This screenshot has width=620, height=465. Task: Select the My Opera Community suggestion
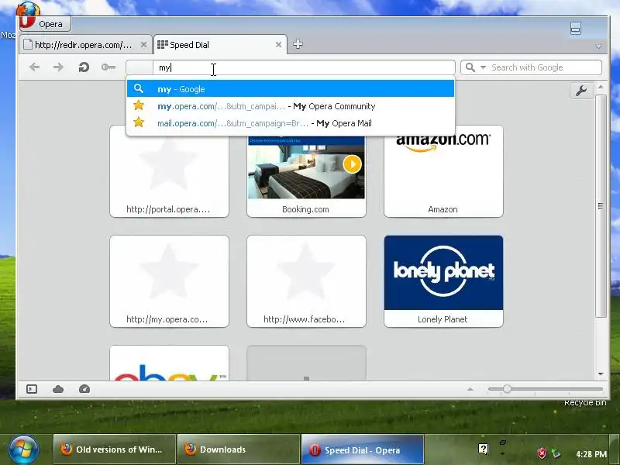click(290, 106)
